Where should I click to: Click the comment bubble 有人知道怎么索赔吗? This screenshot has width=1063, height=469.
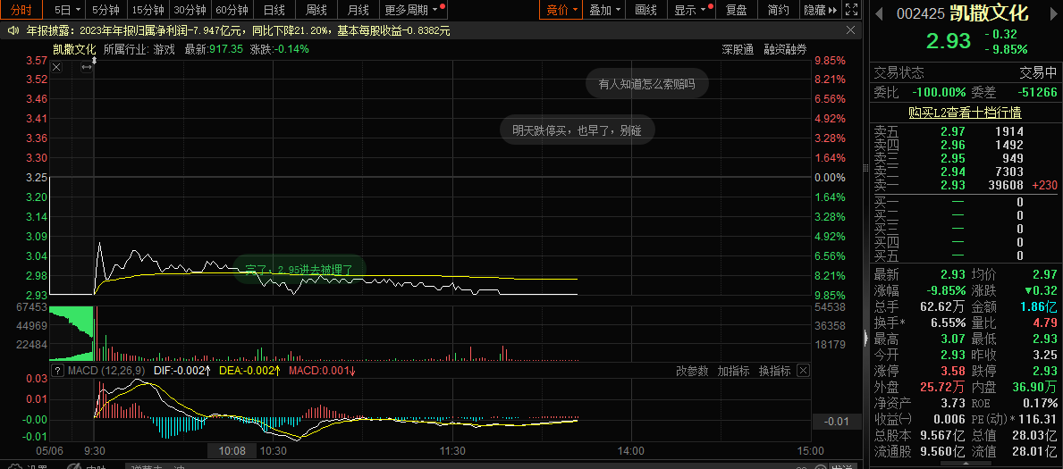[x=646, y=84]
